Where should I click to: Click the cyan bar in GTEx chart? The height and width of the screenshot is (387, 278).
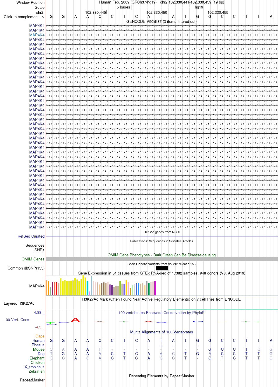pyautogui.click(x=87, y=288)
